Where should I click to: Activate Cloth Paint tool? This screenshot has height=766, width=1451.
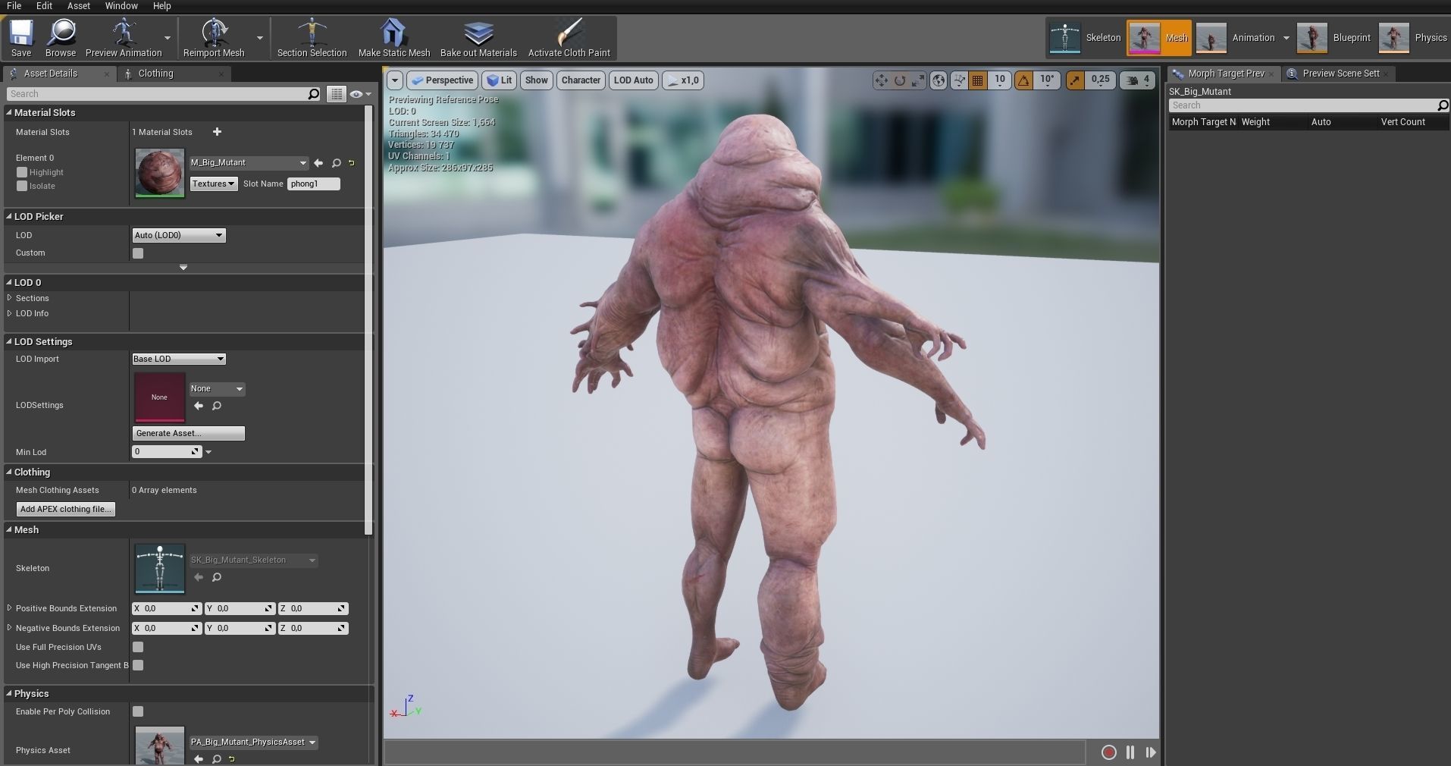[x=569, y=38]
